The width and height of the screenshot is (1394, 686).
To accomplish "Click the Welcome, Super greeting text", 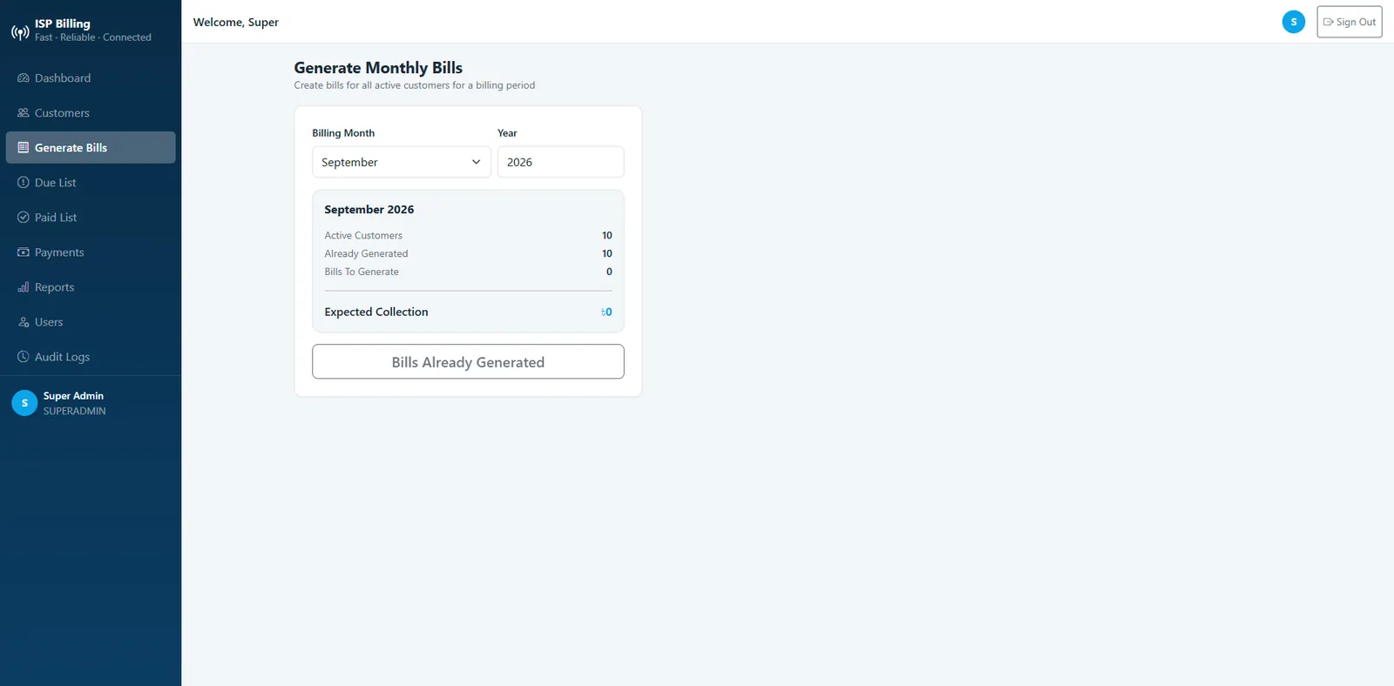I will click(236, 23).
